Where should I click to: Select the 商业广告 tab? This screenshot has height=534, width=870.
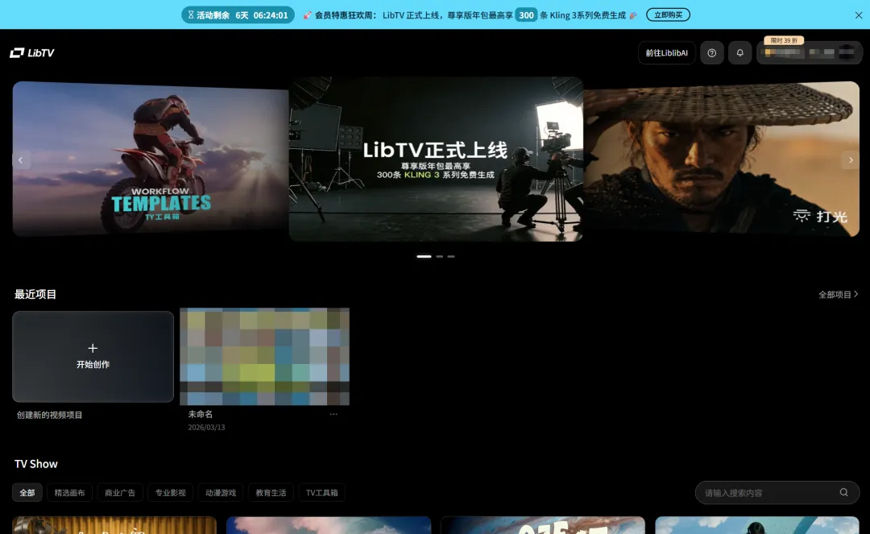pos(120,492)
